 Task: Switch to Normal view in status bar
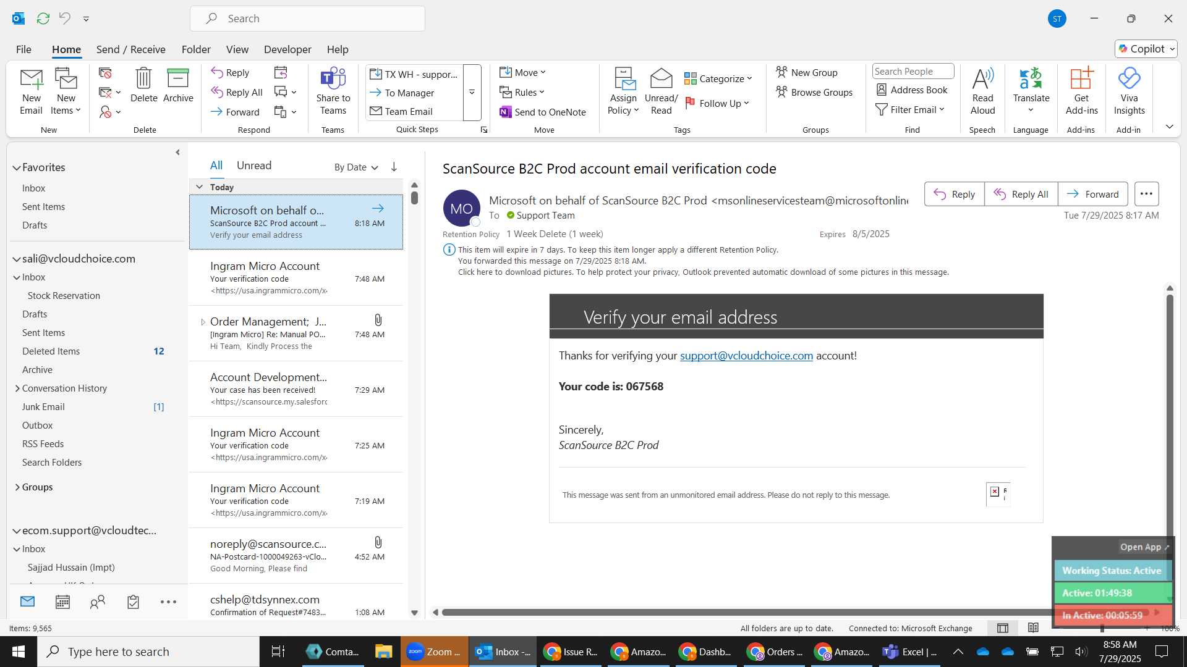click(x=1003, y=628)
